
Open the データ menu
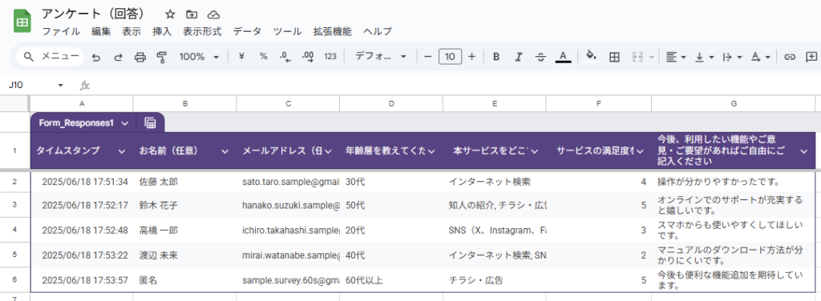pyautogui.click(x=247, y=31)
